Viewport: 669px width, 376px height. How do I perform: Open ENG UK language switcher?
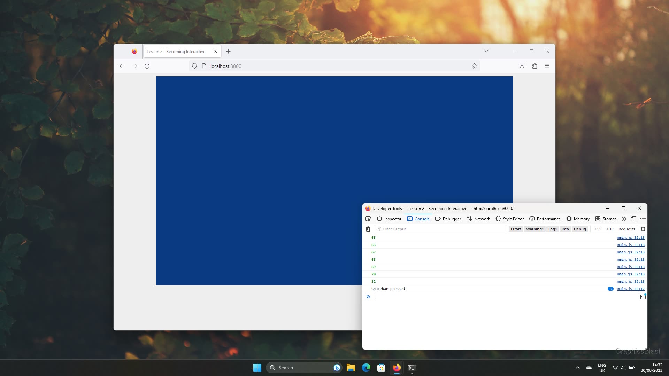pyautogui.click(x=602, y=368)
